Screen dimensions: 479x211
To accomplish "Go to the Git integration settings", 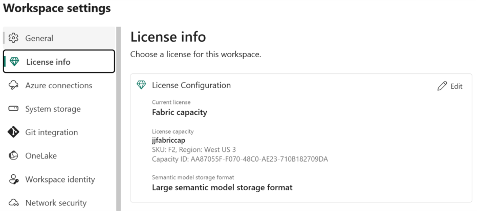I will click(52, 133).
